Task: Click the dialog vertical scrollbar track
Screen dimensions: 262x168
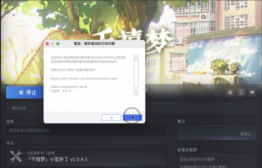Action: (136, 74)
